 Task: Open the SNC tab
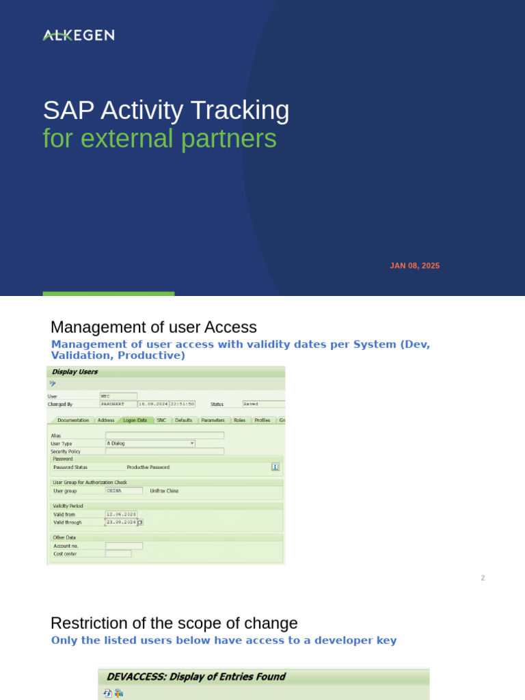(161, 420)
